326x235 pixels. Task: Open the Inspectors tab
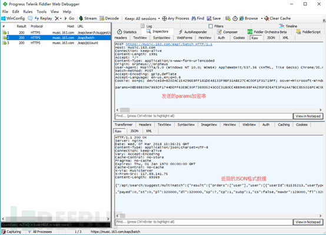click(157, 31)
